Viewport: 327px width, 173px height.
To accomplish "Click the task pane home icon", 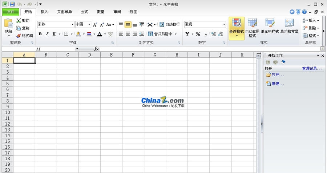I will (x=283, y=62).
